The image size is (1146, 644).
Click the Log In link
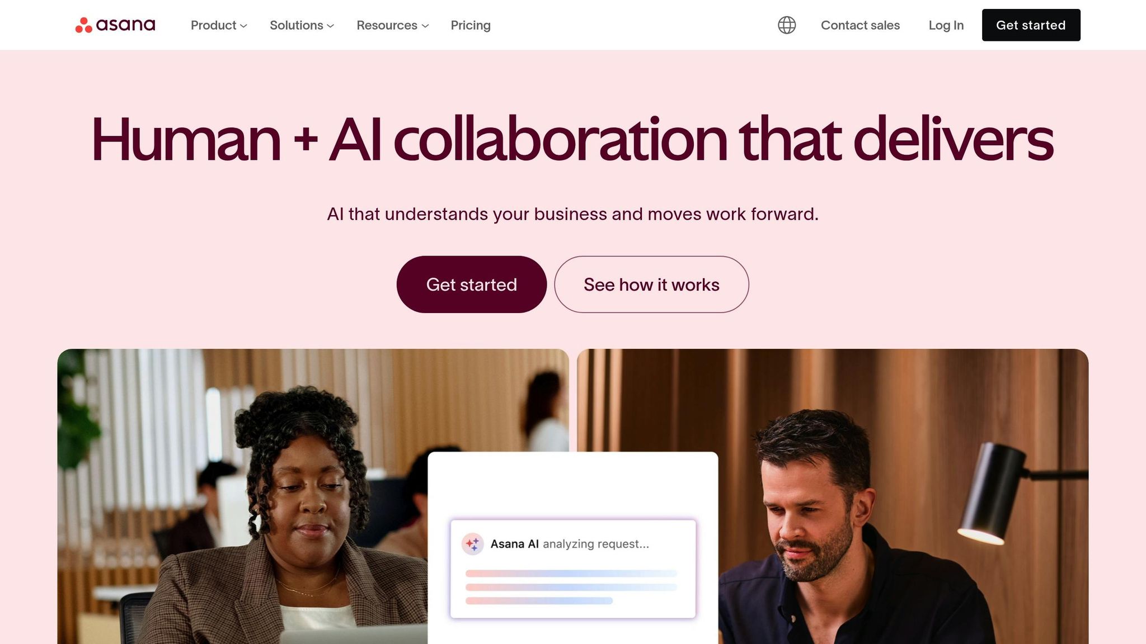click(x=946, y=25)
